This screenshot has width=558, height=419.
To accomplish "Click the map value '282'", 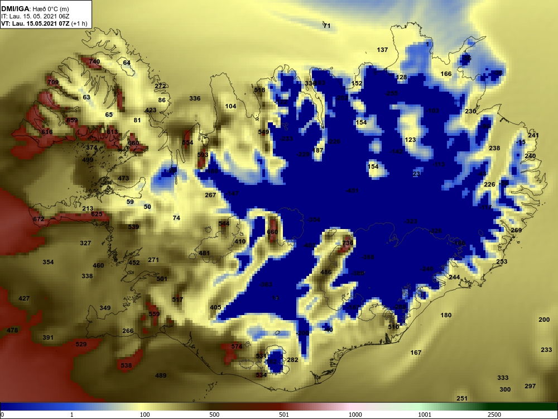I will 292,360.
